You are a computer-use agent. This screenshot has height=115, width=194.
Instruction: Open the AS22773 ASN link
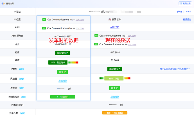[x=115, y=27]
